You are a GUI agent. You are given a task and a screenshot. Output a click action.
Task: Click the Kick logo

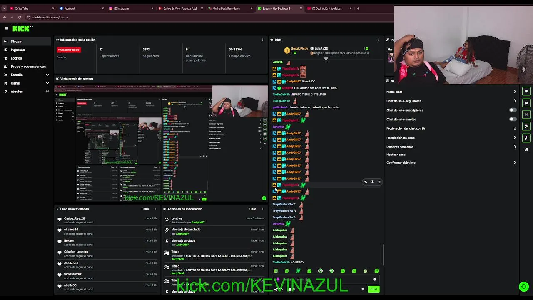tap(22, 28)
